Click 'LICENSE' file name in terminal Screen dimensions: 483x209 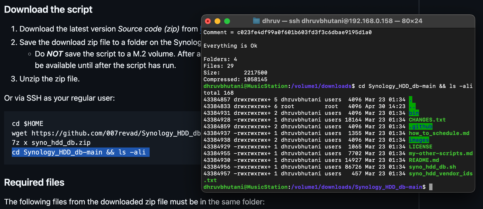click(421, 147)
